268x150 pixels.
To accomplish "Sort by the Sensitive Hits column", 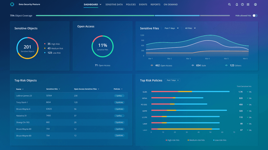I will (53, 89).
